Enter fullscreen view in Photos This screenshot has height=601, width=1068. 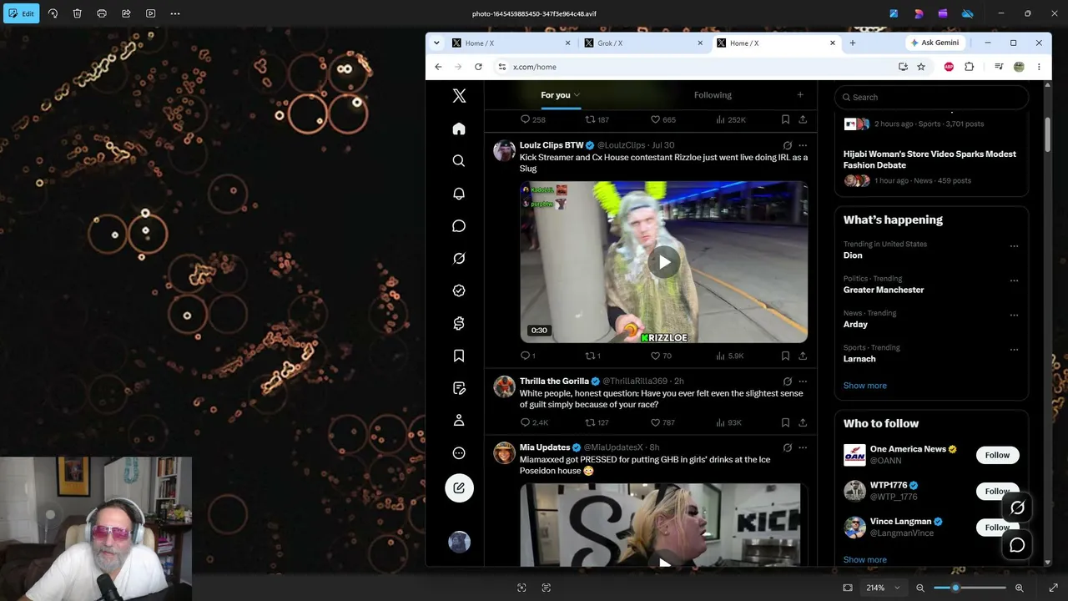(1054, 588)
